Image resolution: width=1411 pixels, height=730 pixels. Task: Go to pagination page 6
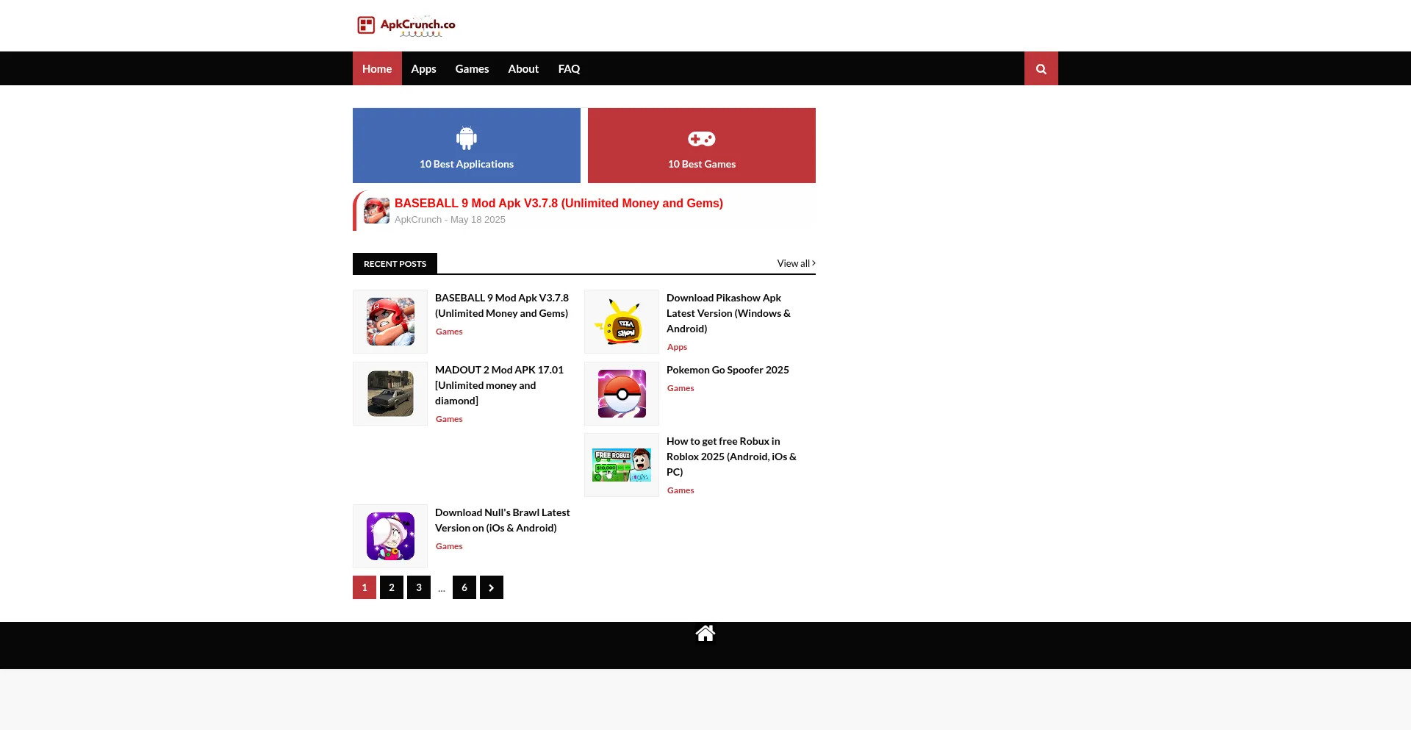click(x=464, y=587)
